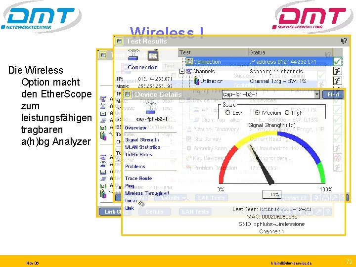The height and width of the screenshot is (267, 356).
Task: Open Ping in Device Details menu
Action: coord(130,186)
